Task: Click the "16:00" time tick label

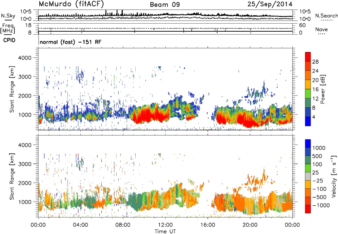Action: point(207,225)
